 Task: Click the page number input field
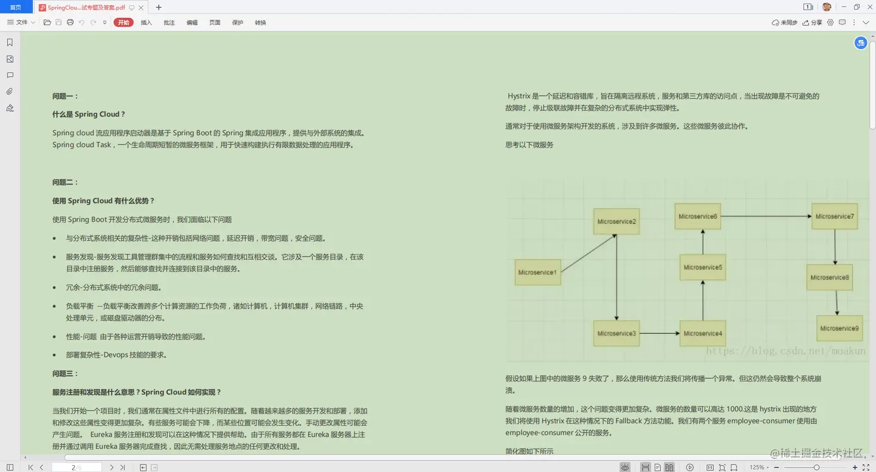(77, 467)
